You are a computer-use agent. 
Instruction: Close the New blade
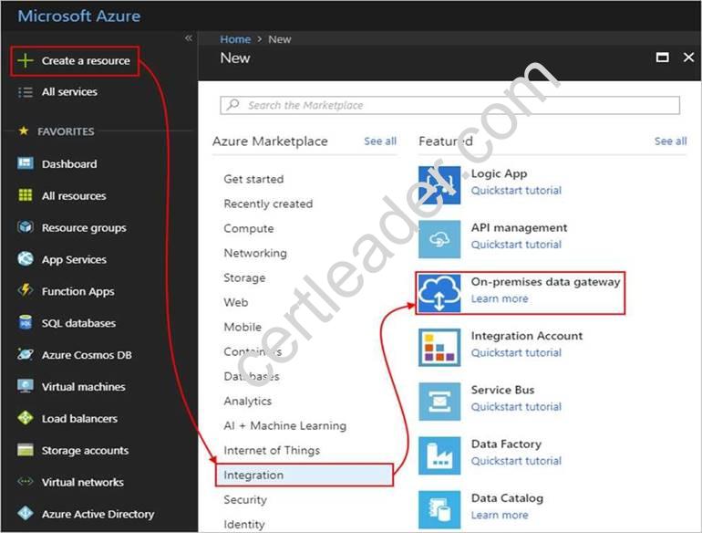tap(688, 57)
